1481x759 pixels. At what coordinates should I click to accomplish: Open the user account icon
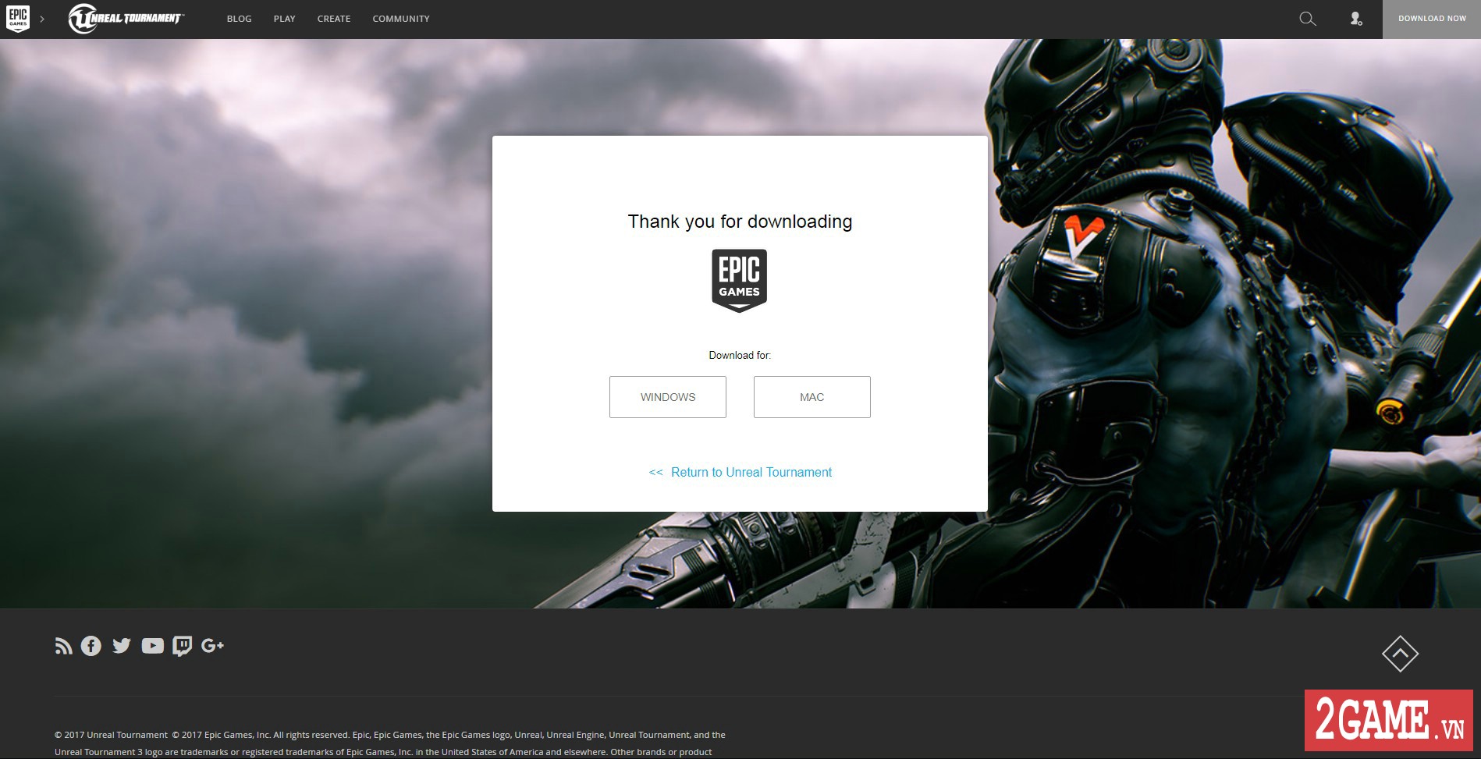click(1356, 19)
